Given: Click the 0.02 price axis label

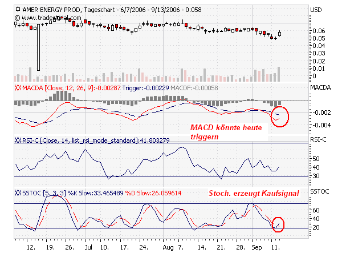Looking at the screenshot, I should point(319,61).
